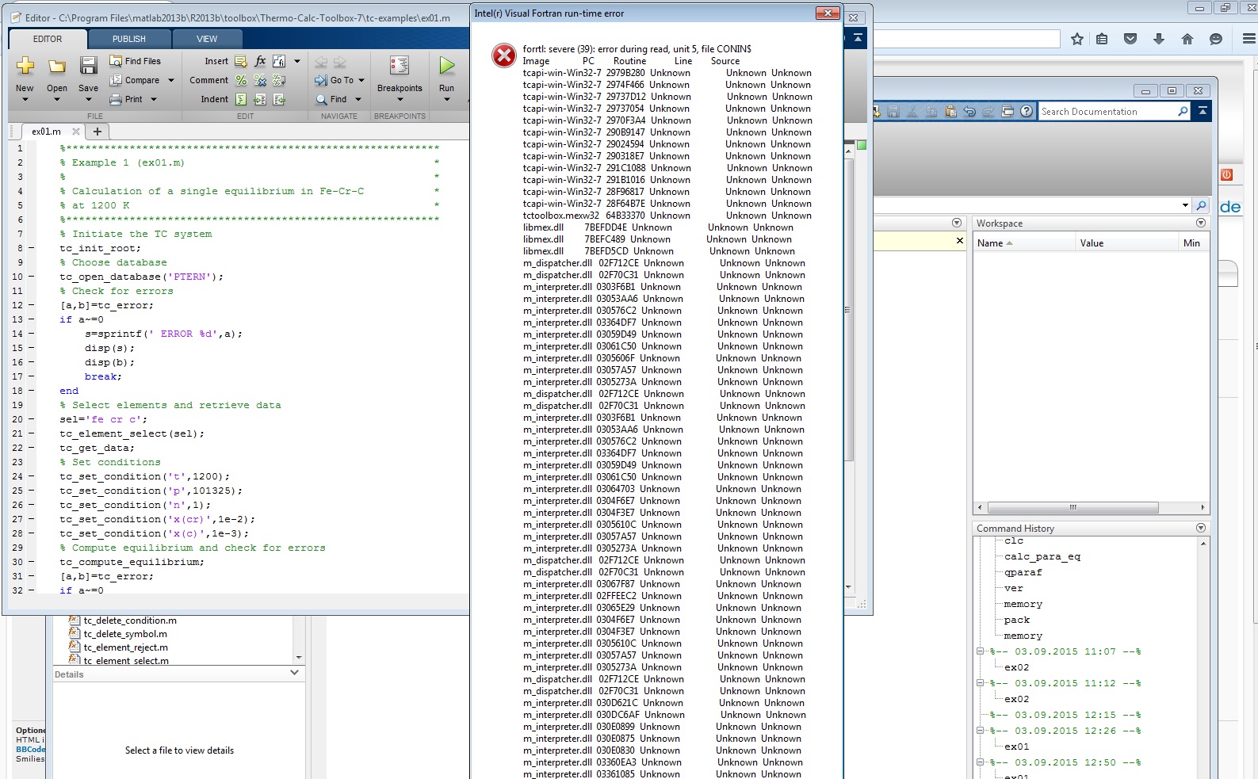Click the Firefox bookmark star icon

1076,39
